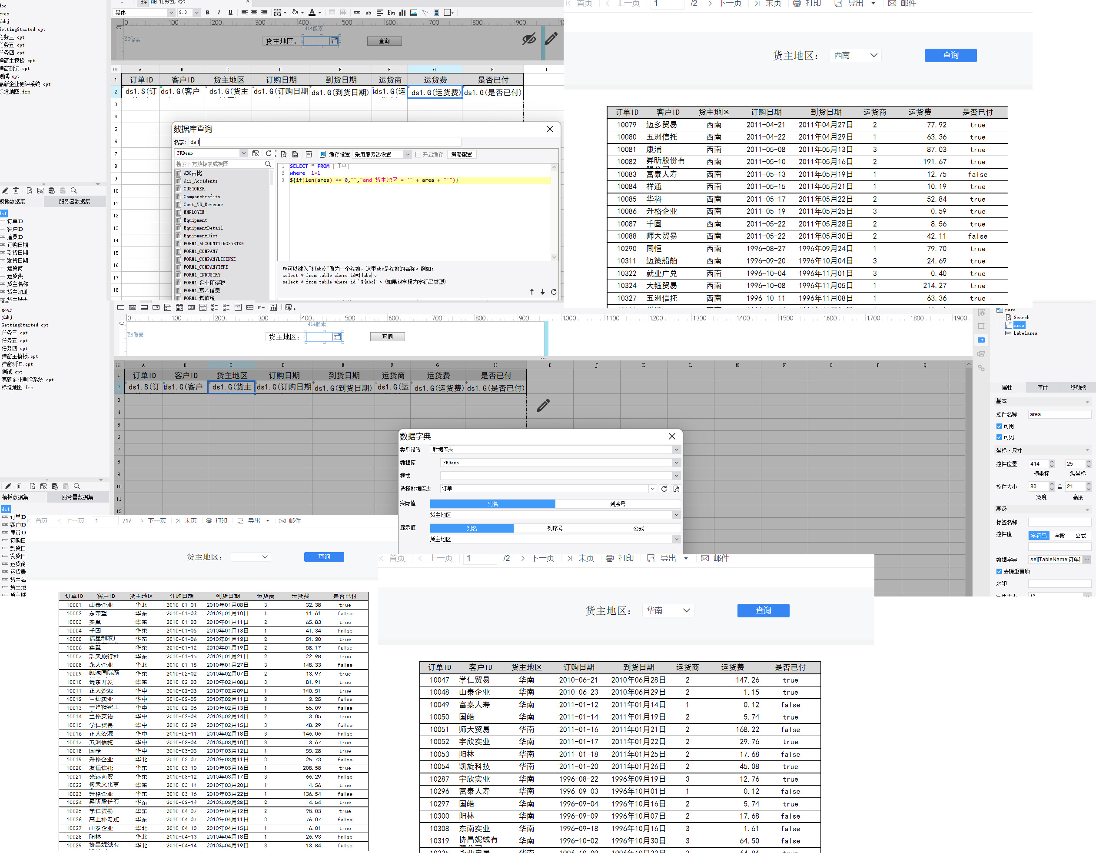Viewport: 1096px width, 853px height.
Task: Click the font color icon
Action: pyautogui.click(x=312, y=13)
